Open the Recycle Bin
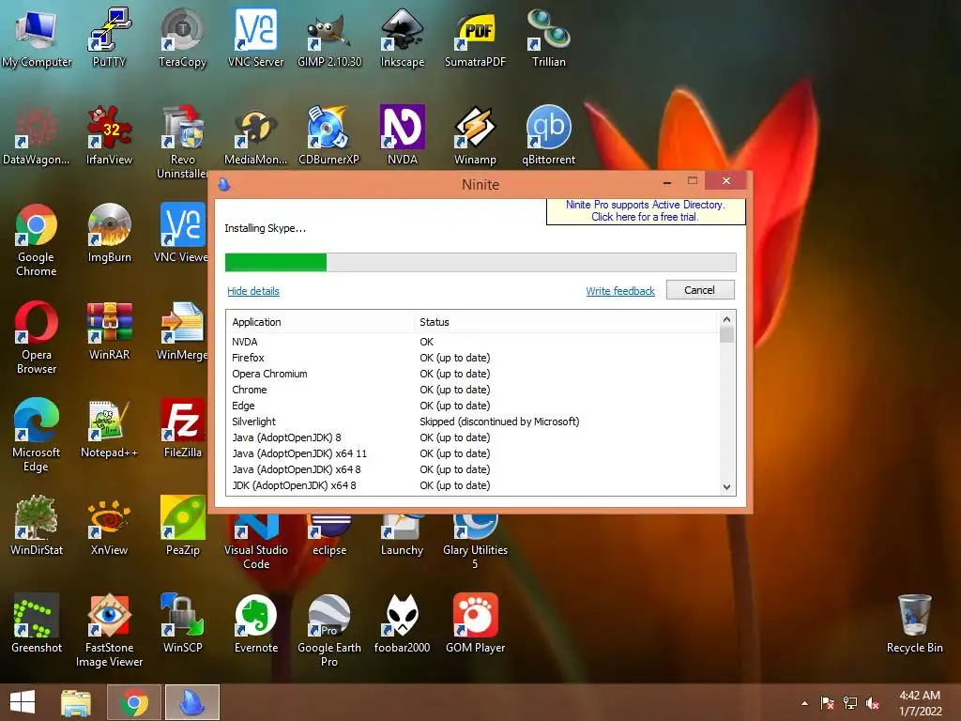This screenshot has width=961, height=721. (914, 623)
